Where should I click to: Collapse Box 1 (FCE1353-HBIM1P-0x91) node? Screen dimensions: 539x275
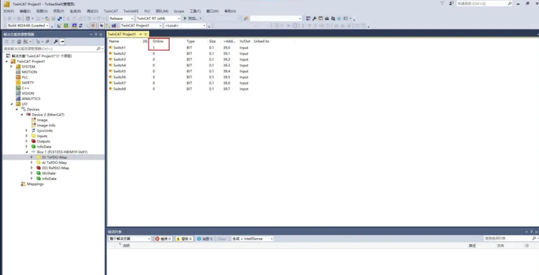27,152
